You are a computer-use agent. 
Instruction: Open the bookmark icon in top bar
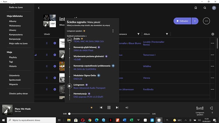click(x=196, y=8)
